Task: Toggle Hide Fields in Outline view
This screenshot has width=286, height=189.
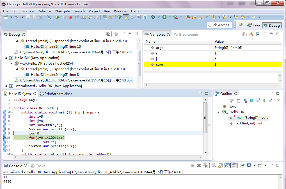Action: pos(251,101)
